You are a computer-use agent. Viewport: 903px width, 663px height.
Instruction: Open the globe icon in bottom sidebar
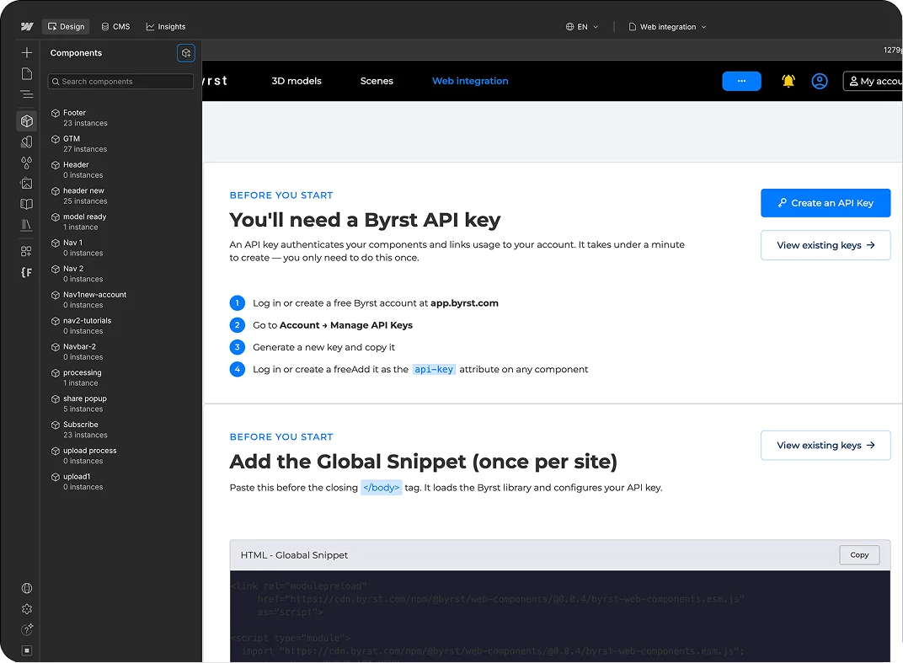(x=26, y=588)
